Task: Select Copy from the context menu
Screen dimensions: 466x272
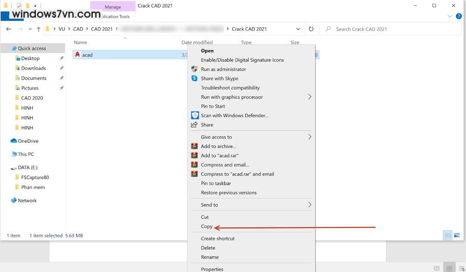Action: click(206, 226)
